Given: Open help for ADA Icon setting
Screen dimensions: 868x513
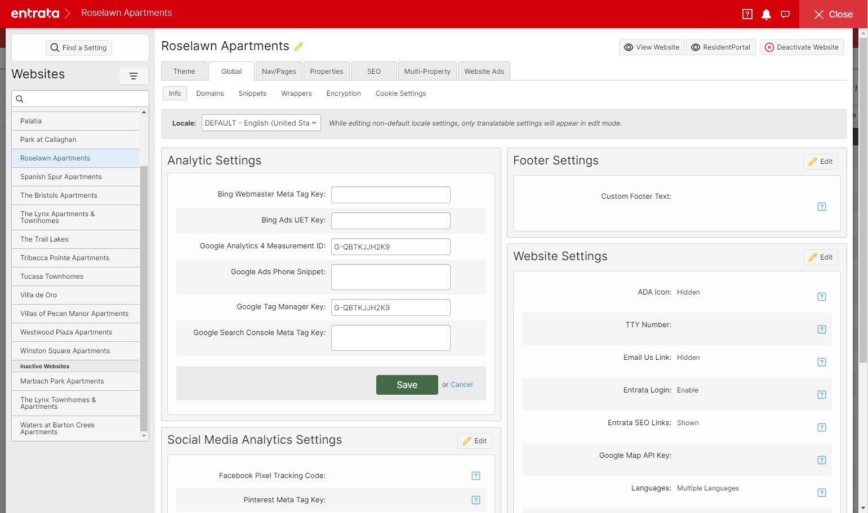Looking at the screenshot, I should (822, 297).
